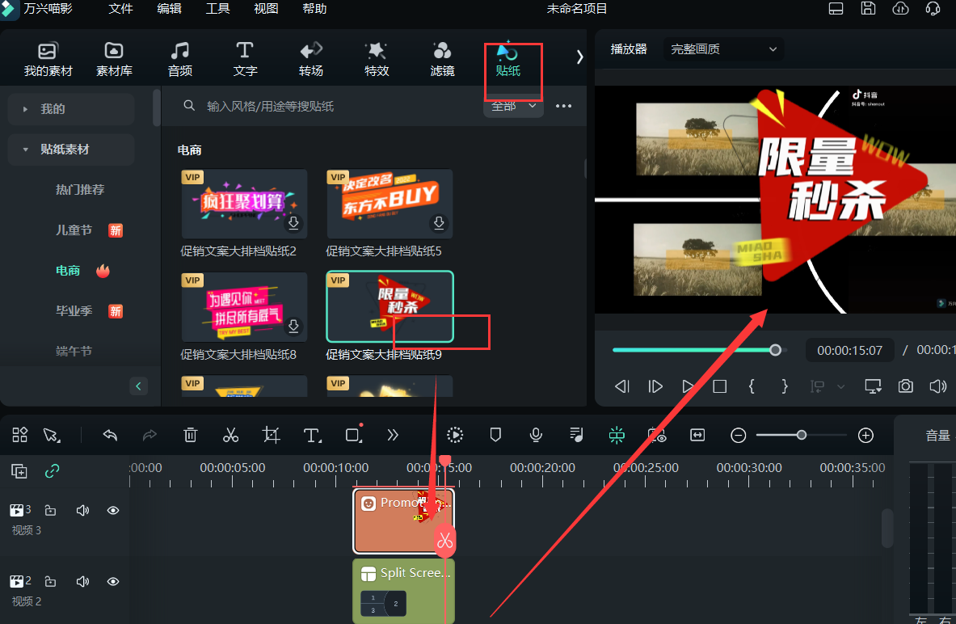Viewport: 956px width, 624px height.
Task: Step forward one frame in player
Action: (x=655, y=386)
